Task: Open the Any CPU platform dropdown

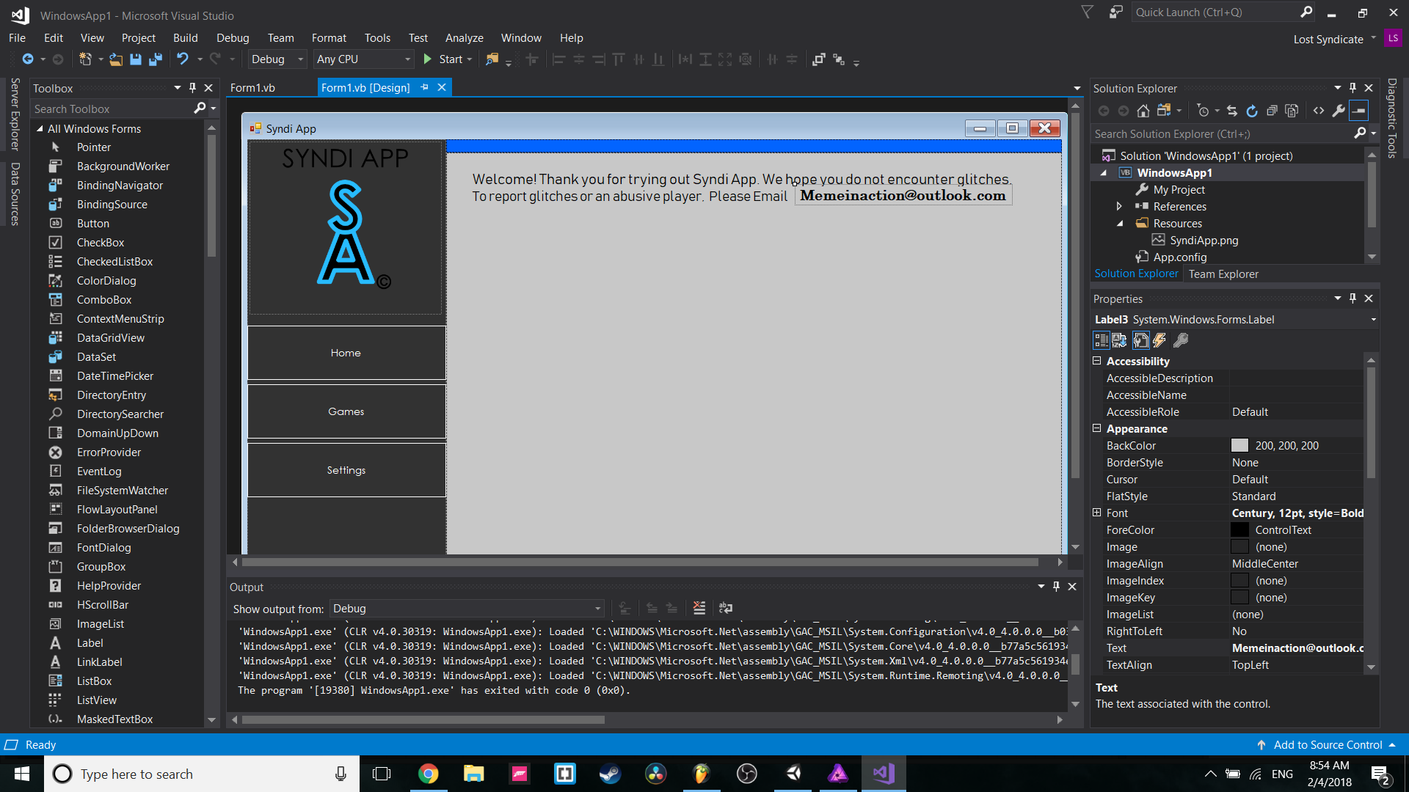Action: click(363, 59)
